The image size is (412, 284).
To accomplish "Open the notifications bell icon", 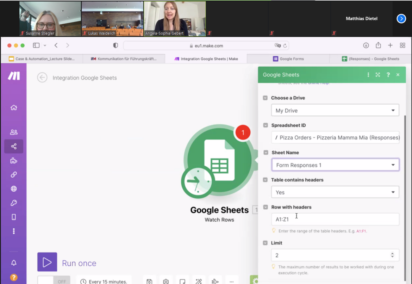I will [14, 263].
